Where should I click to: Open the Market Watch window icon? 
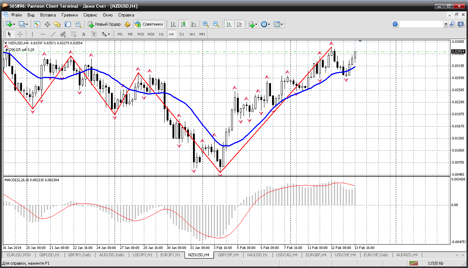point(37,24)
